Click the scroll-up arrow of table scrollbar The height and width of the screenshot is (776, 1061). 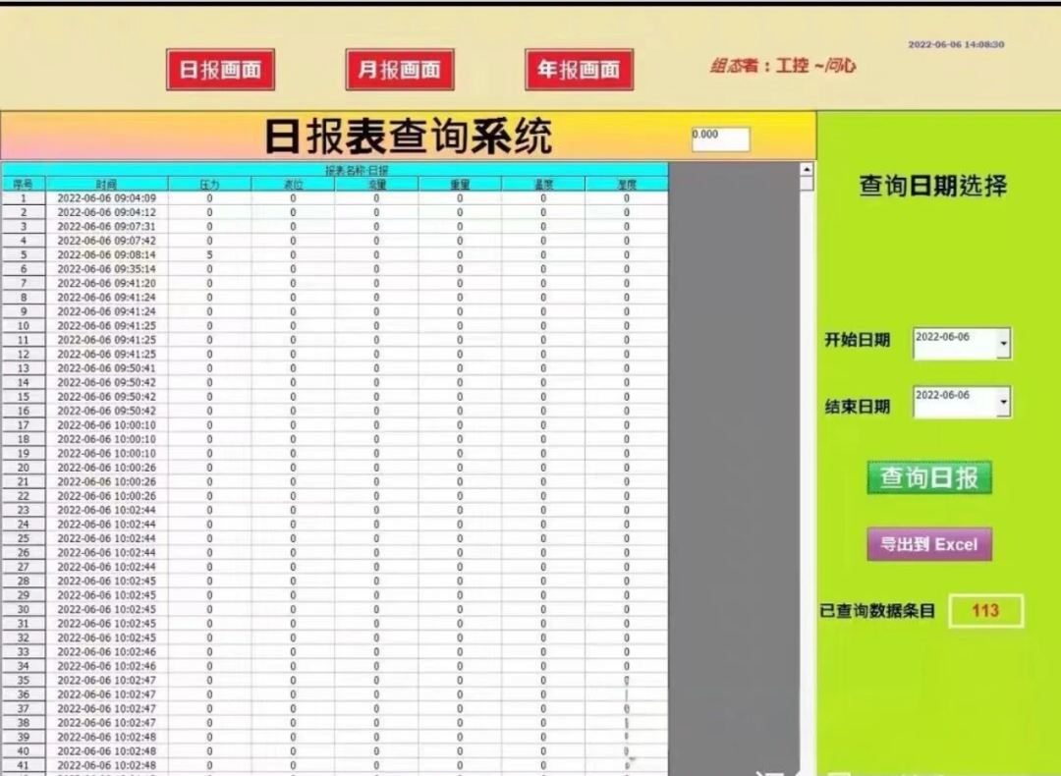[x=807, y=169]
